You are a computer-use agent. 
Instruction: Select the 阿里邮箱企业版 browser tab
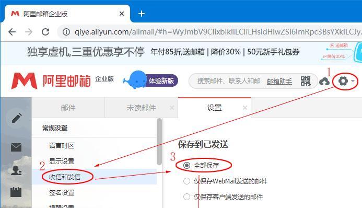pos(67,14)
